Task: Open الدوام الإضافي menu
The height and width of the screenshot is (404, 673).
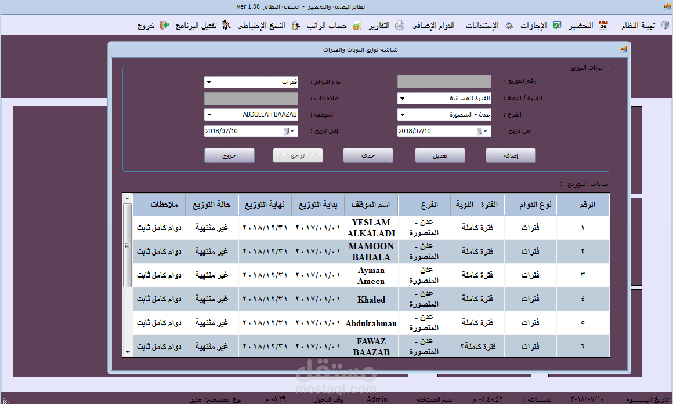Action: [433, 26]
